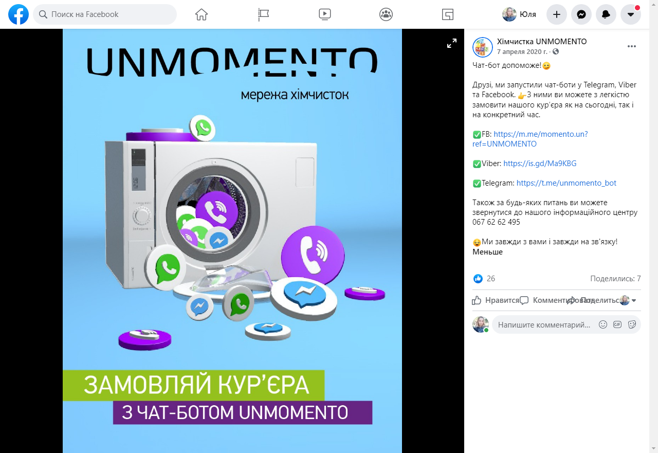Insert an emoji in the comment
This screenshot has width=658, height=453.
pos(603,325)
